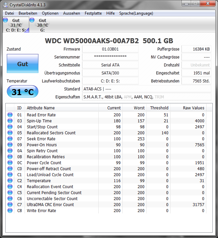The height and width of the screenshot is (238, 218).
Task: Click status orb for Spin Retry Count row
Action: (10, 151)
